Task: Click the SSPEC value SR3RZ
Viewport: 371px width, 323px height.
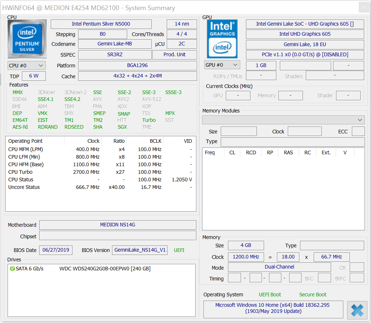Action: click(115, 55)
